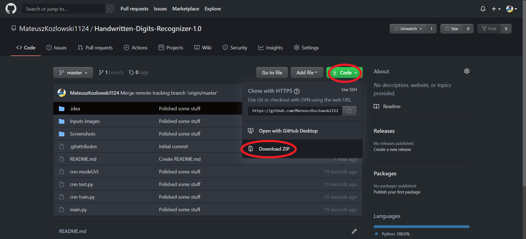Viewport: 526px width, 239px height.
Task: Edit About details with gear icon
Action: point(467,71)
